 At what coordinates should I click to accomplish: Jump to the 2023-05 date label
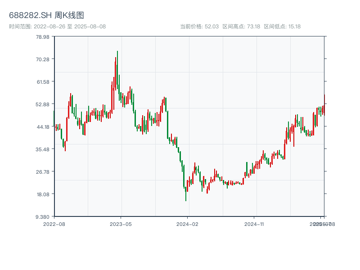click(x=121, y=224)
